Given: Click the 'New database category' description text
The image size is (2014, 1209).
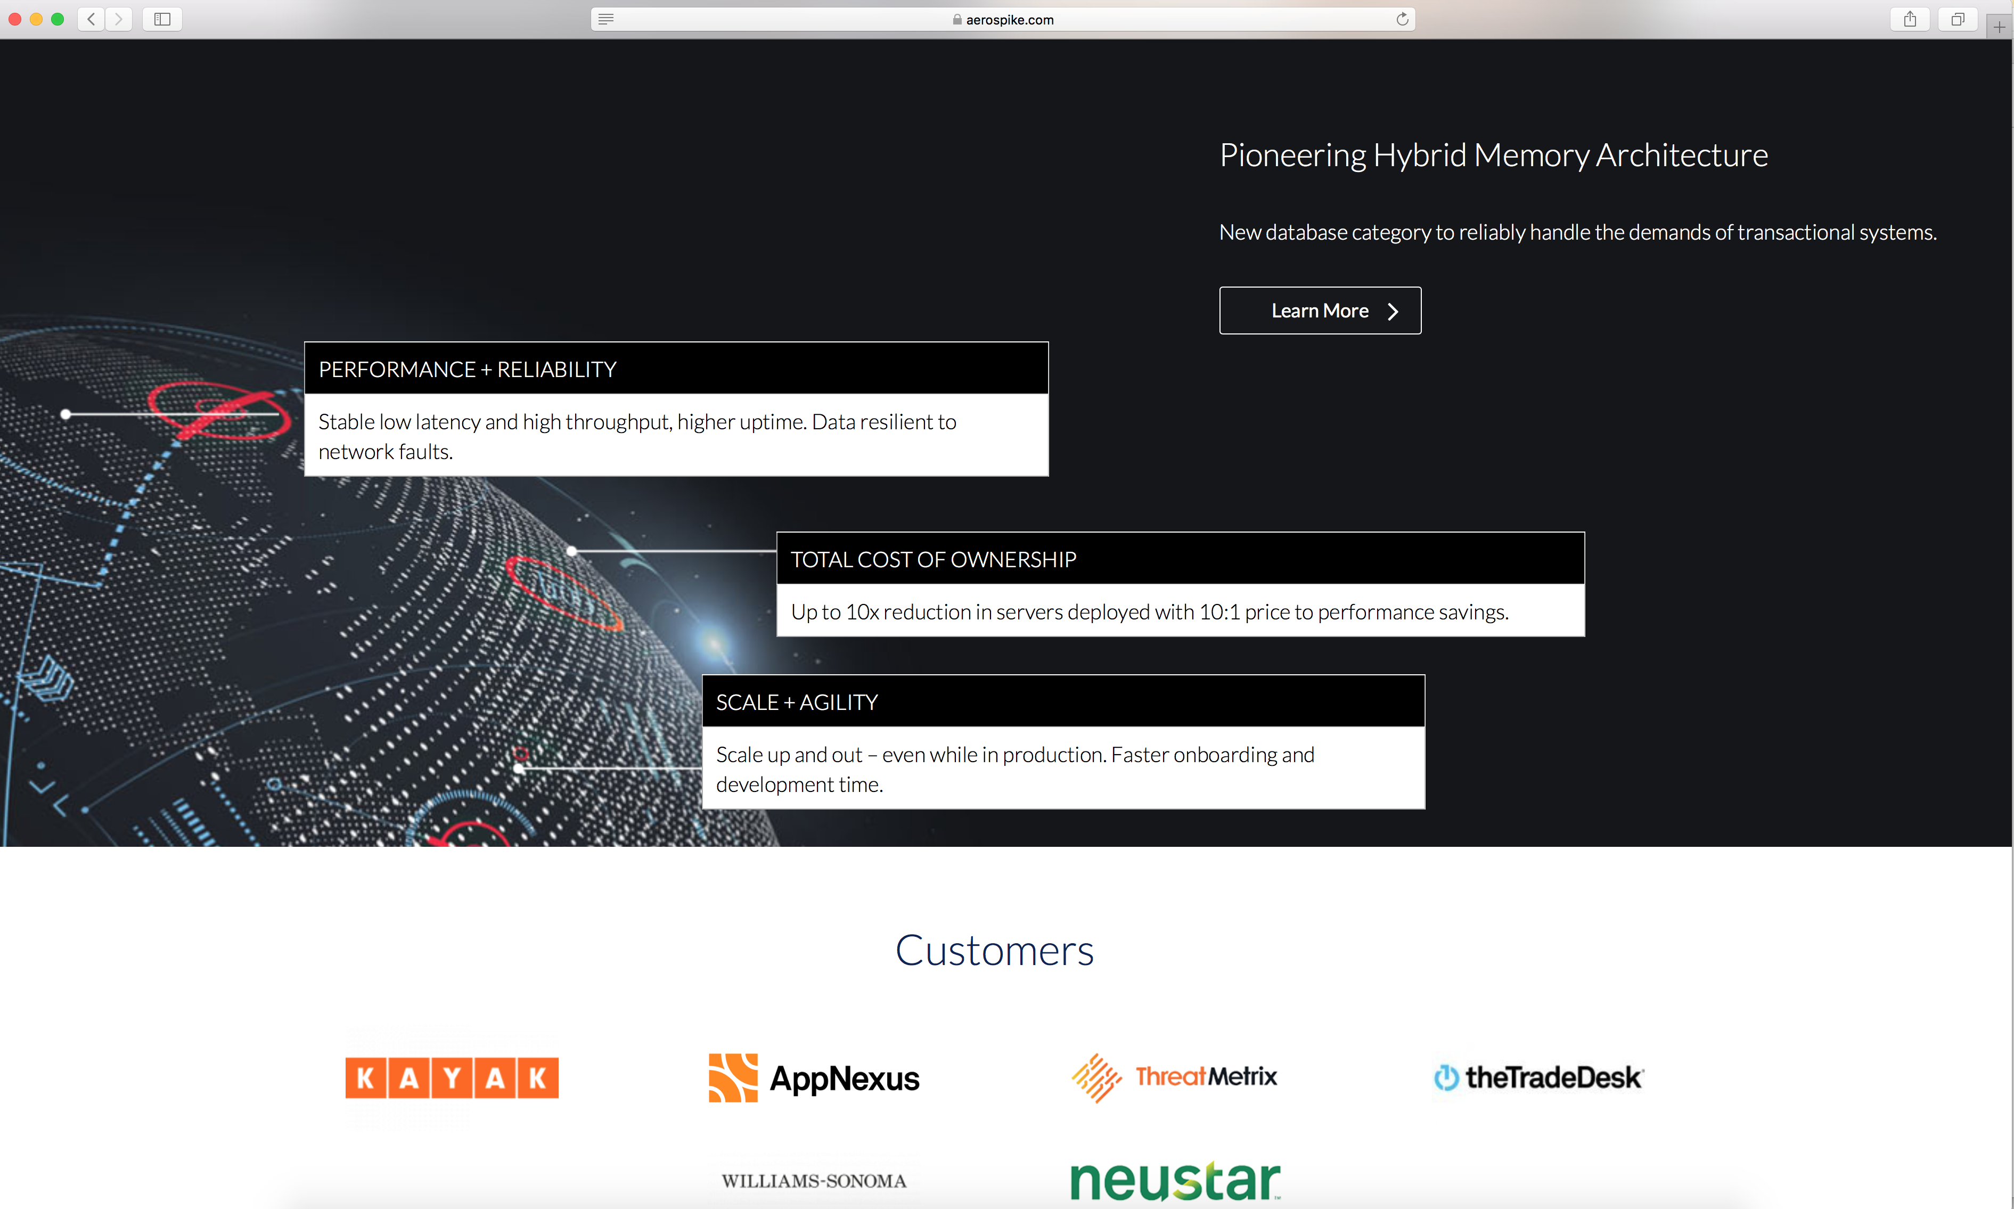Looking at the screenshot, I should coord(1577,232).
